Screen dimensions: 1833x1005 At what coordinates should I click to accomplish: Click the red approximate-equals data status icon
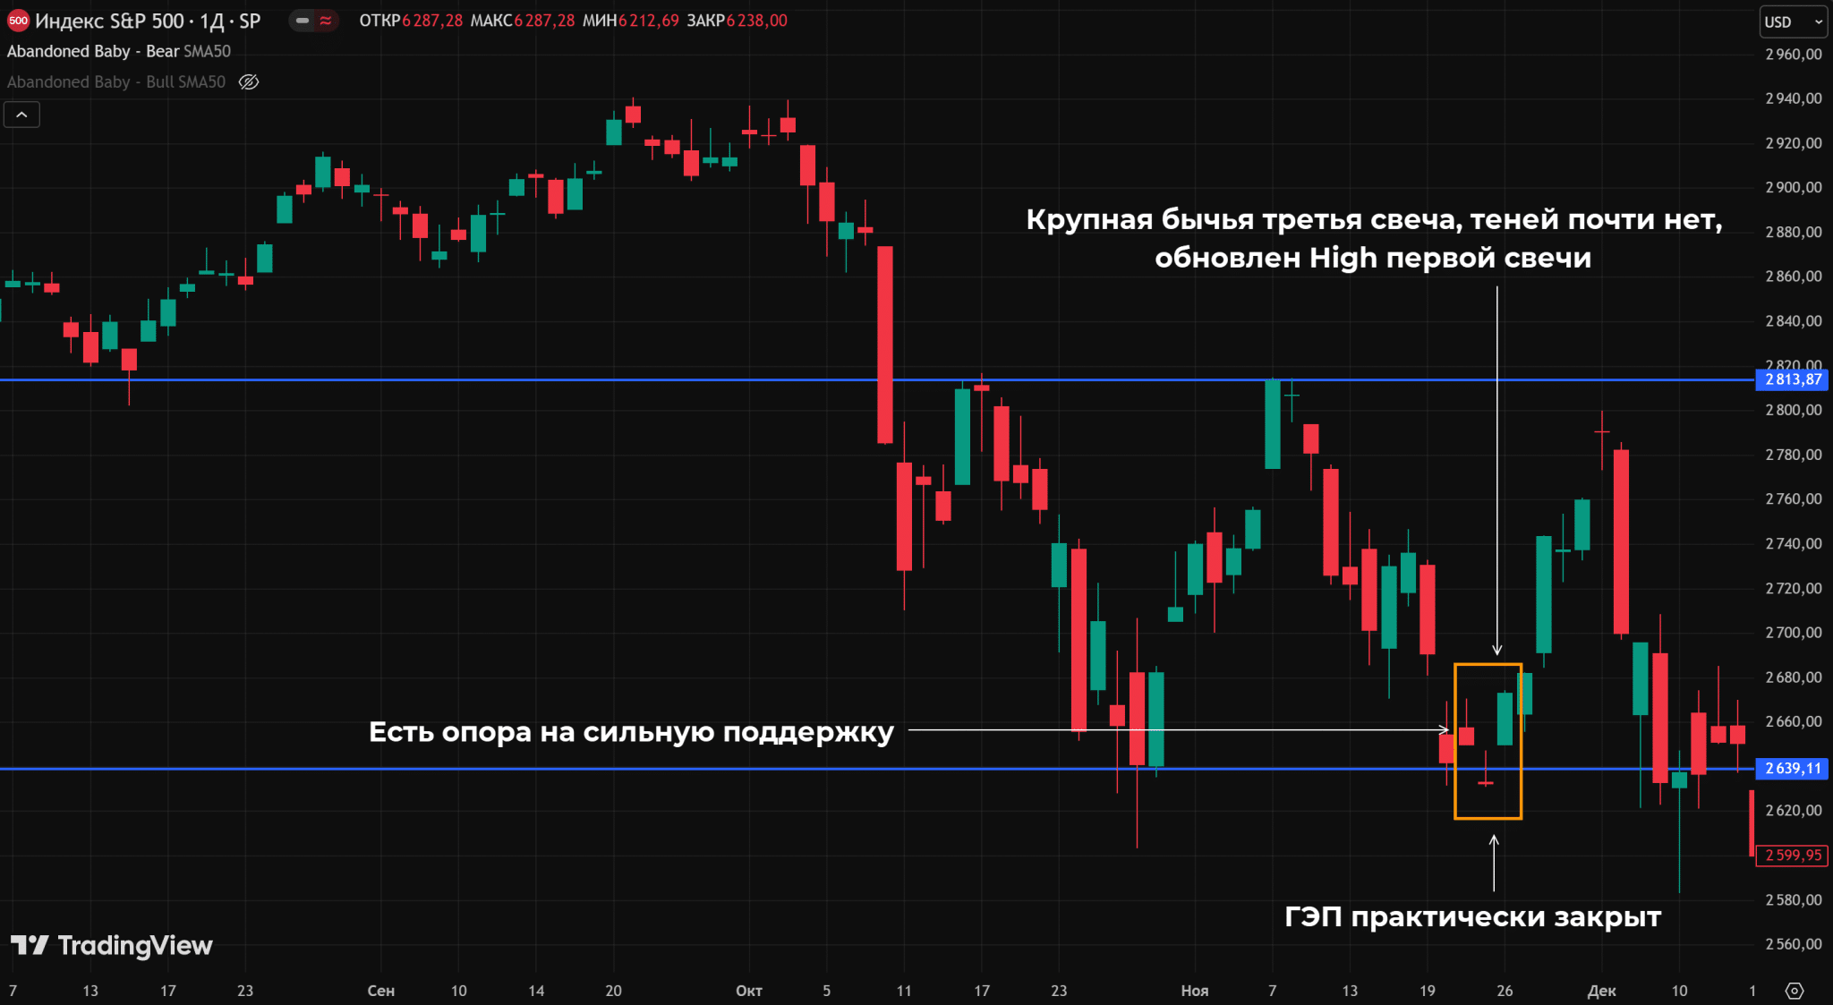point(326,21)
